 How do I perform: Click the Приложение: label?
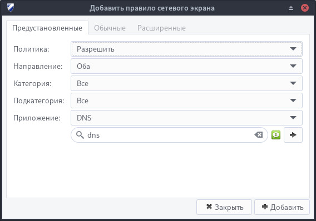[37, 118]
